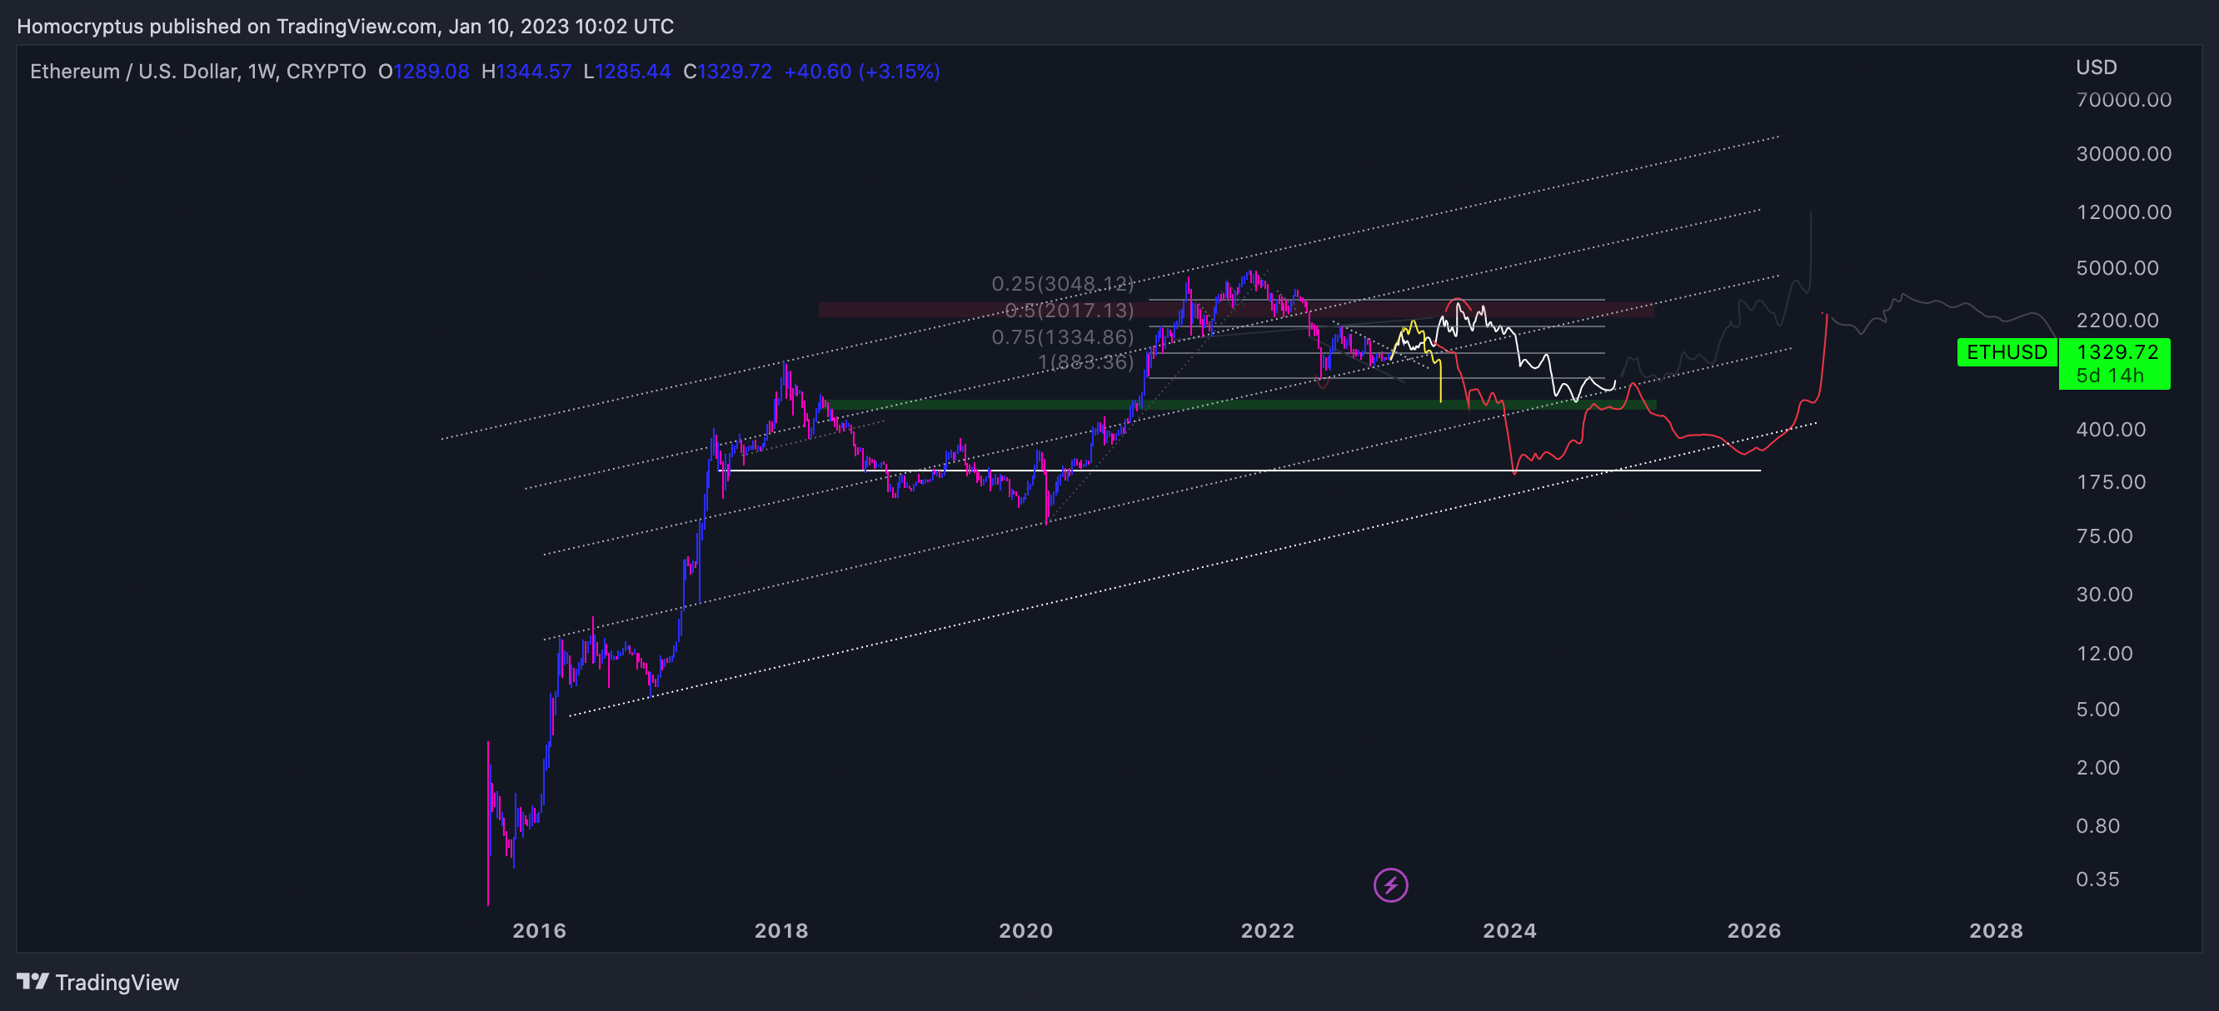Click the 5.00 price axis label
This screenshot has height=1011, width=2219.
[x=2097, y=709]
